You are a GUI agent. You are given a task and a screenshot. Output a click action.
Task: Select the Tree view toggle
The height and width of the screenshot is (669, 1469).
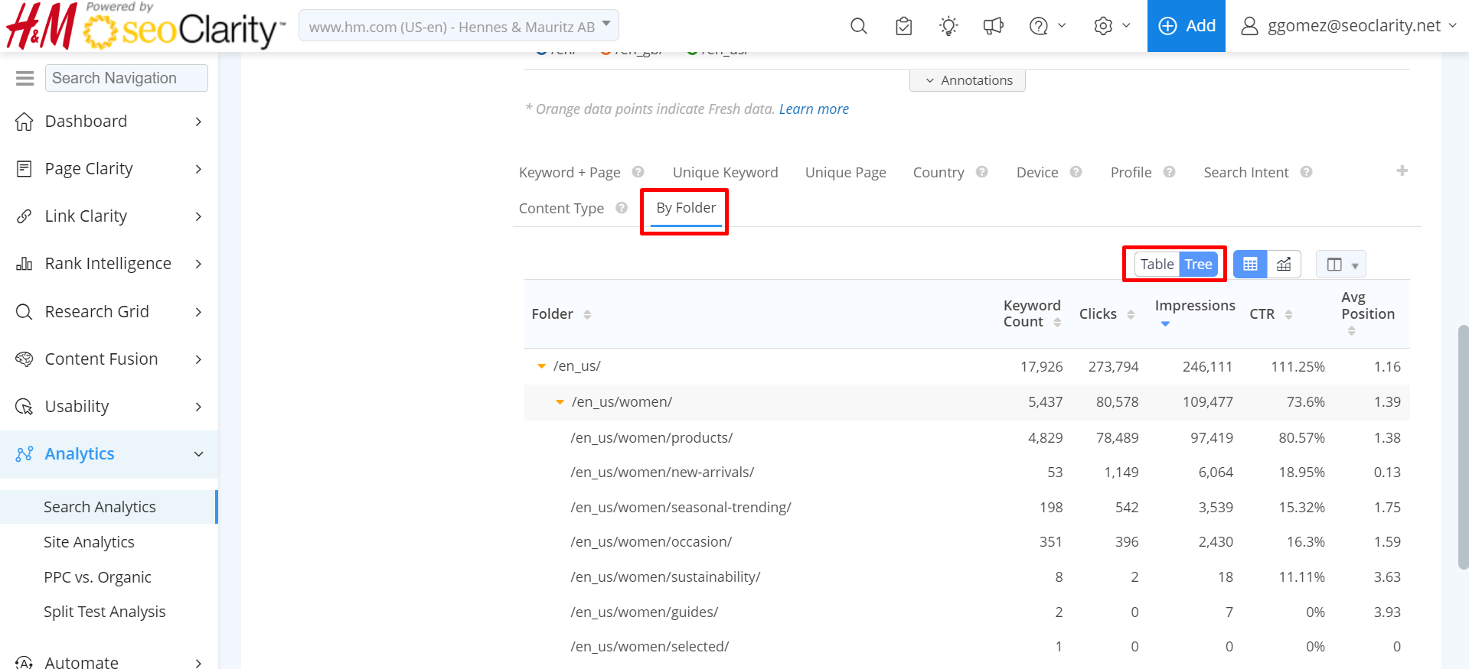coord(1198,265)
